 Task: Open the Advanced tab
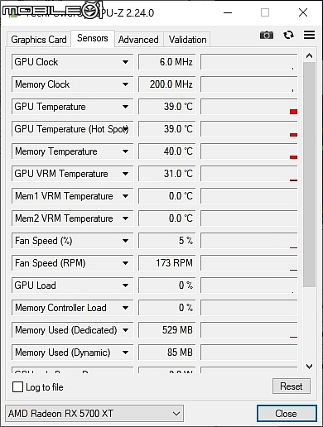(138, 40)
